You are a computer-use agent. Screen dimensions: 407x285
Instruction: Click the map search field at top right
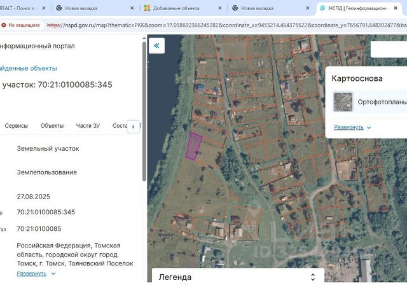click(389, 49)
